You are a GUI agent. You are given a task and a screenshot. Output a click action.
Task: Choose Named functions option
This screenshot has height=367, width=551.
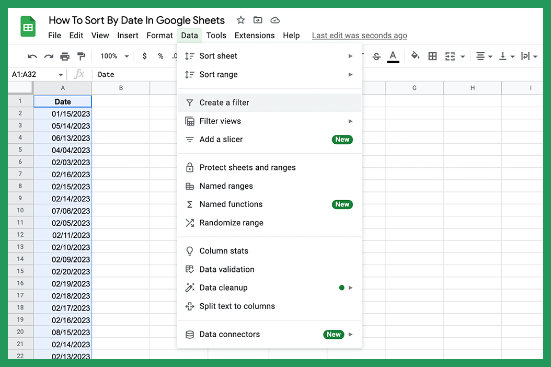[x=270, y=204]
